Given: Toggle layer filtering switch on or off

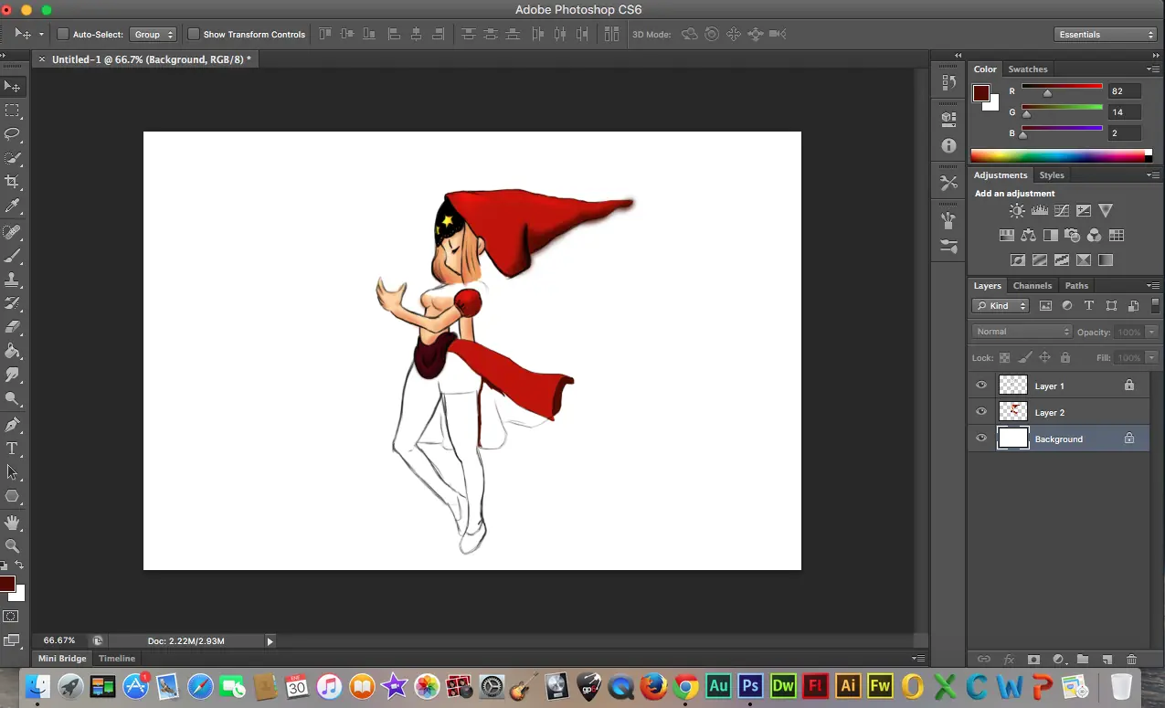Looking at the screenshot, I should point(1156,305).
